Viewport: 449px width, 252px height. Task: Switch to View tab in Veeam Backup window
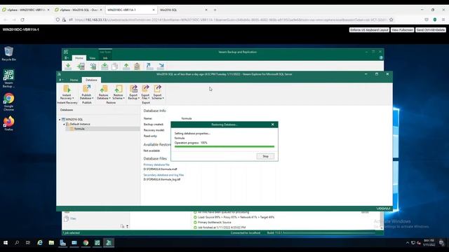pyautogui.click(x=92, y=58)
